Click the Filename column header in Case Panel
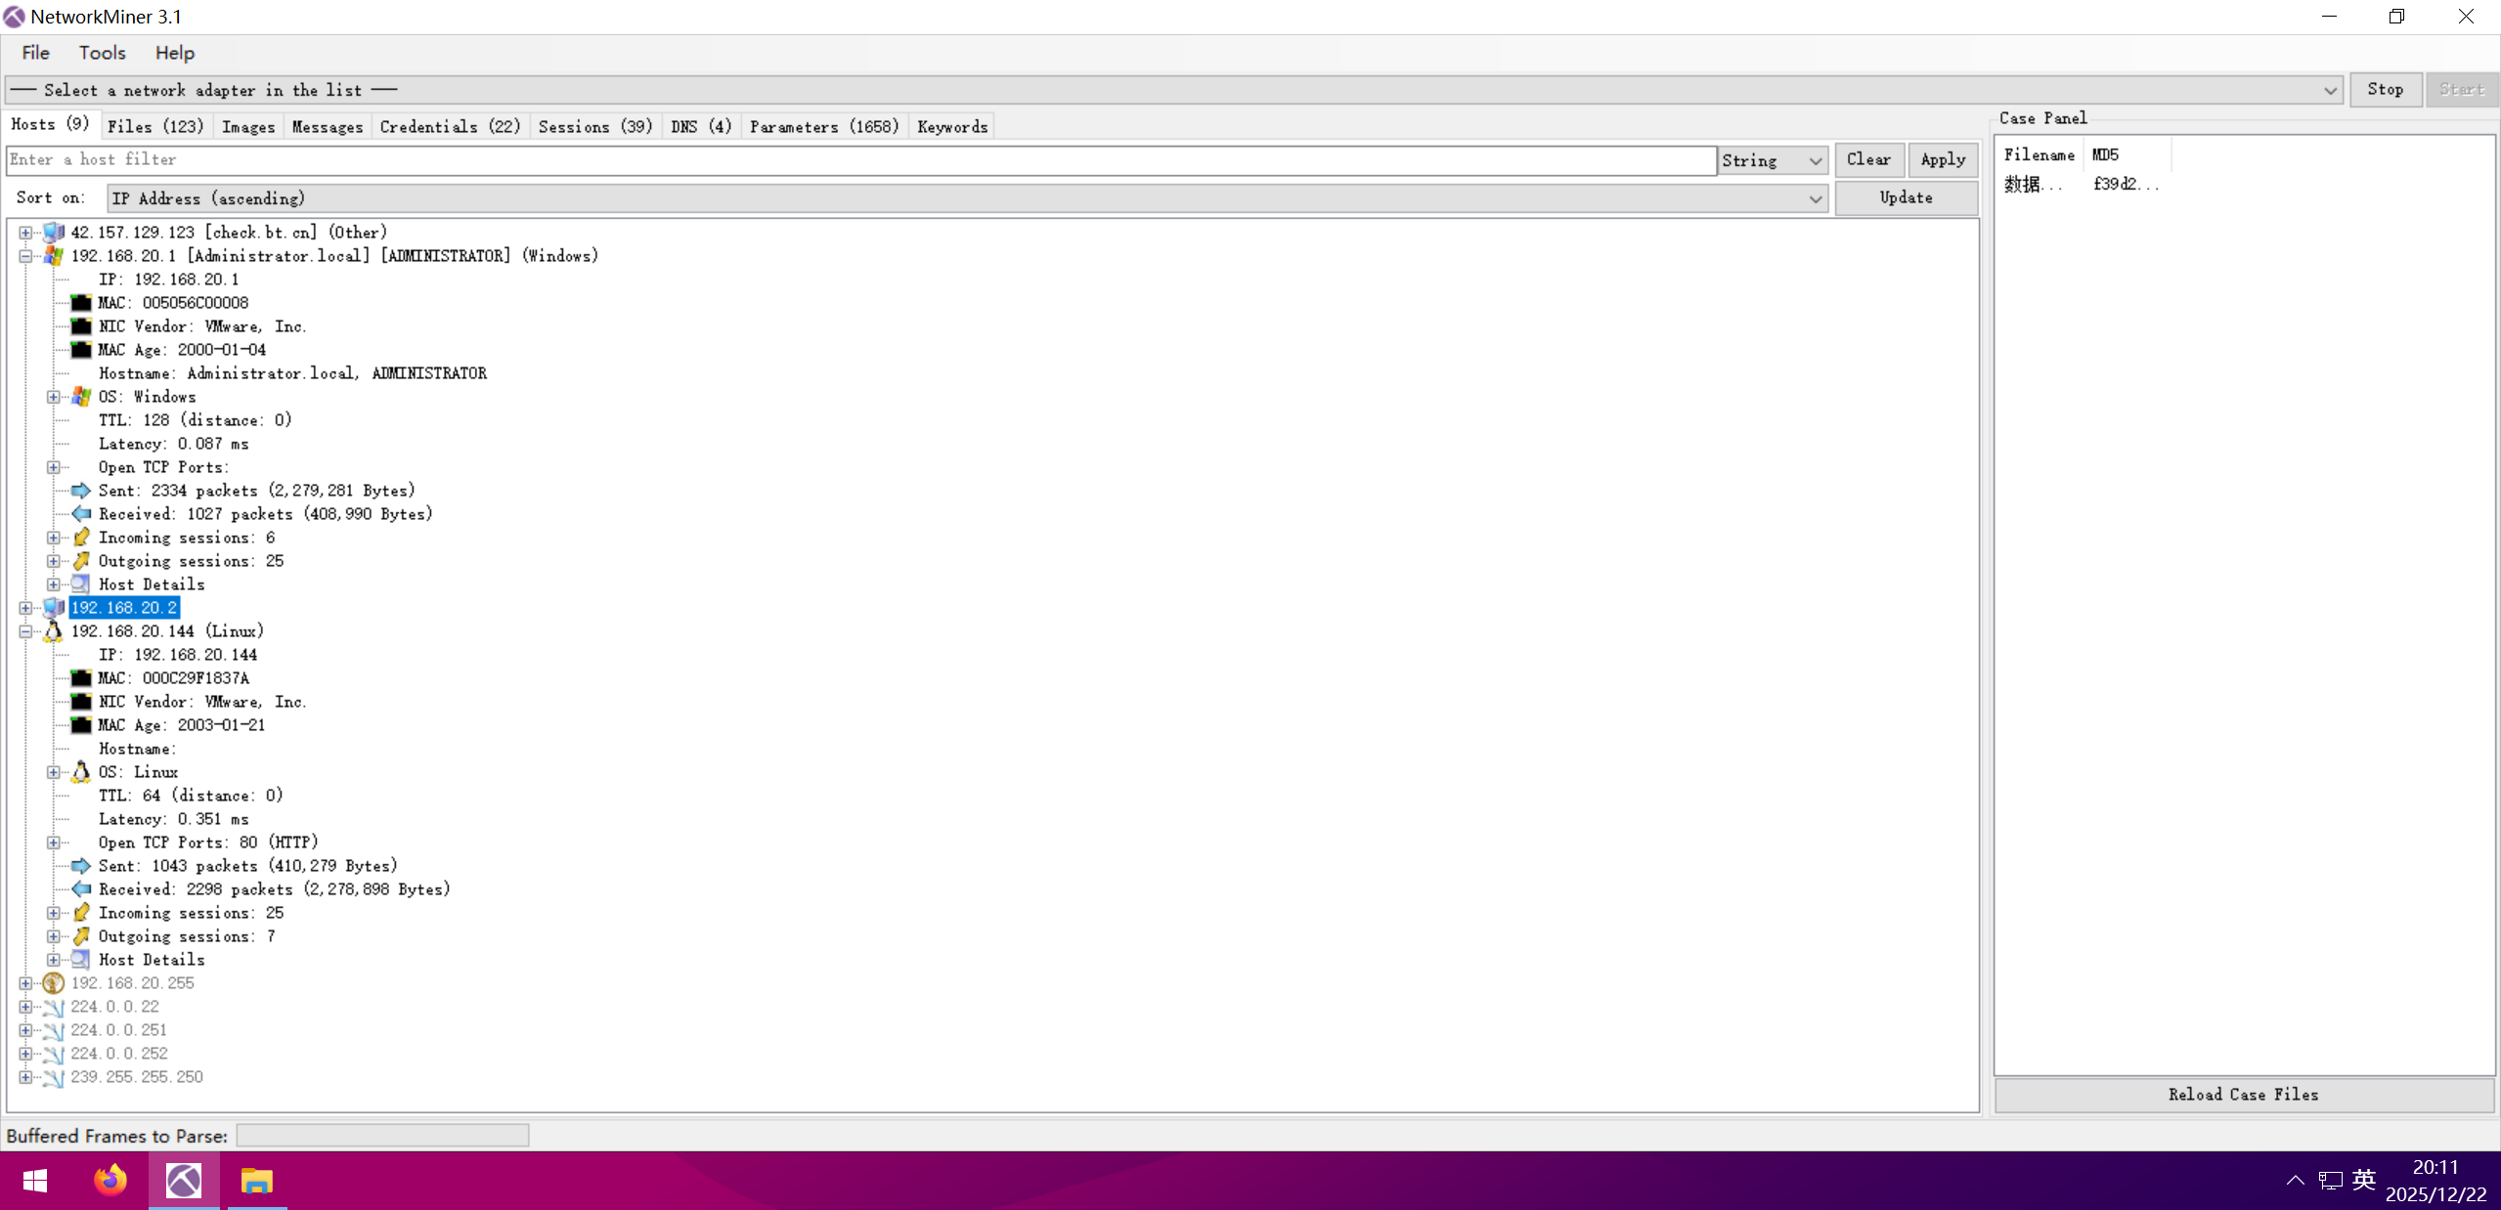2501x1210 pixels. click(x=2039, y=154)
